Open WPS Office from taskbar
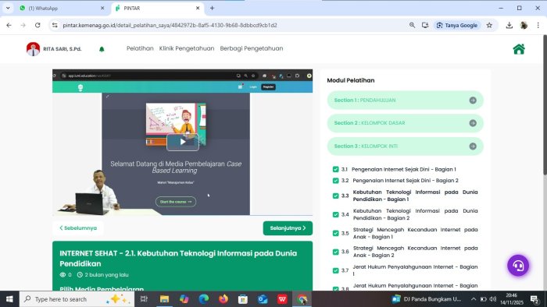547x307 pixels. pos(282,299)
